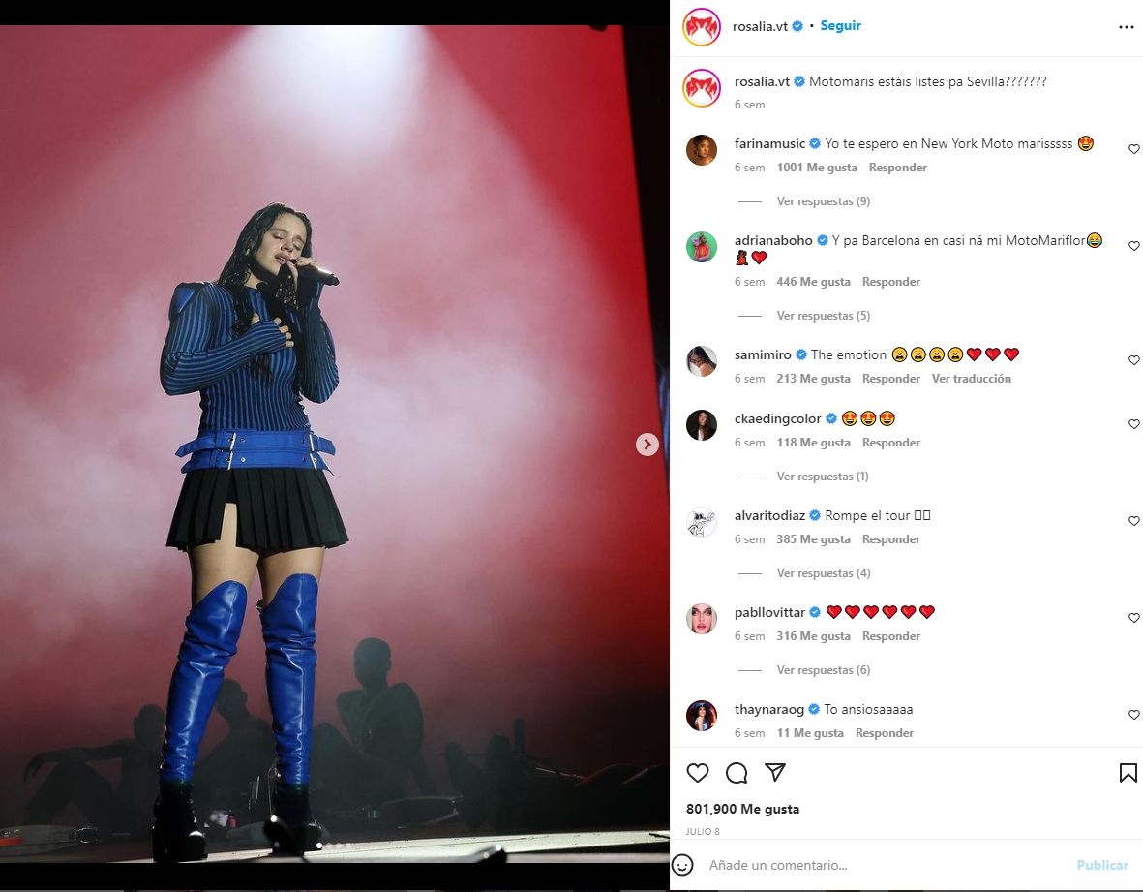Like farinamusic's comment with the small heart

pos(1133,149)
